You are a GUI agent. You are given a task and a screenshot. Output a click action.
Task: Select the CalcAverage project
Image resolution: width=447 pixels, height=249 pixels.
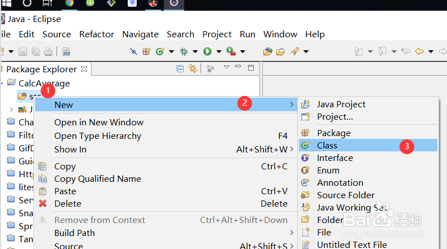[44, 83]
